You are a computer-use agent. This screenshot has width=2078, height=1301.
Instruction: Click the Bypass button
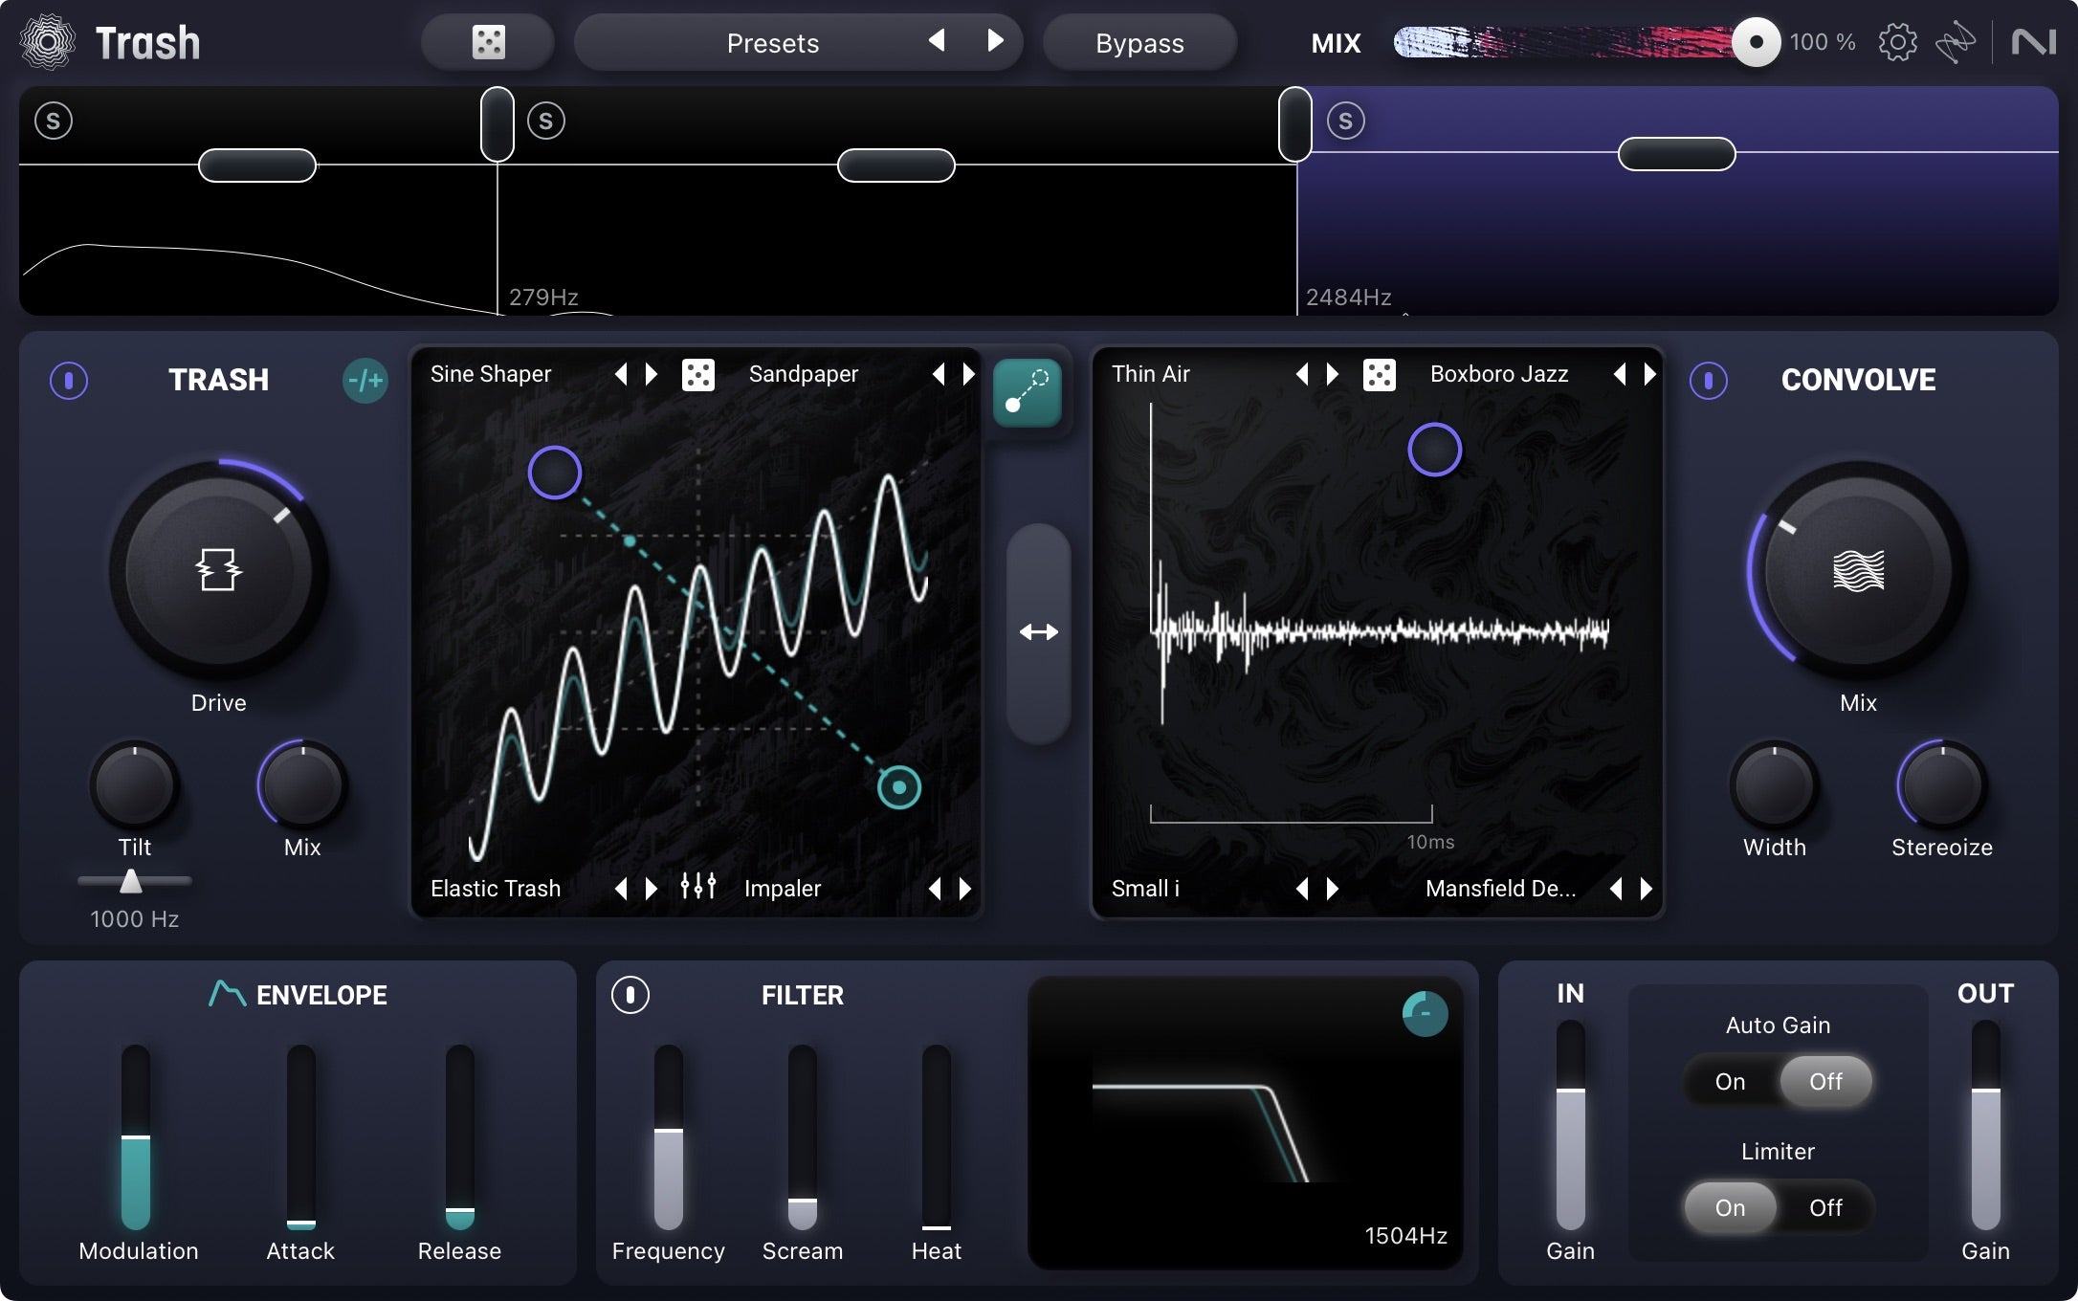point(1139,42)
